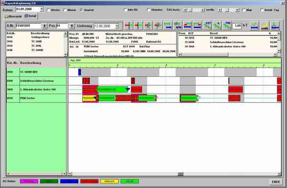Uncheck the Quartal checkbox
This screenshot has width=287, height=188.
81,10
